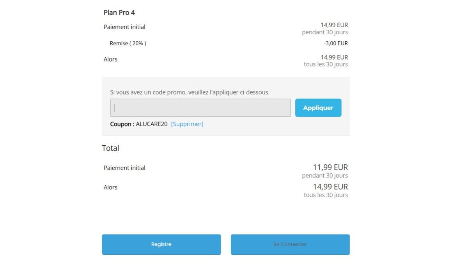Click the Alors label under Plan Pro 4
468x268 pixels.
[x=110, y=59]
